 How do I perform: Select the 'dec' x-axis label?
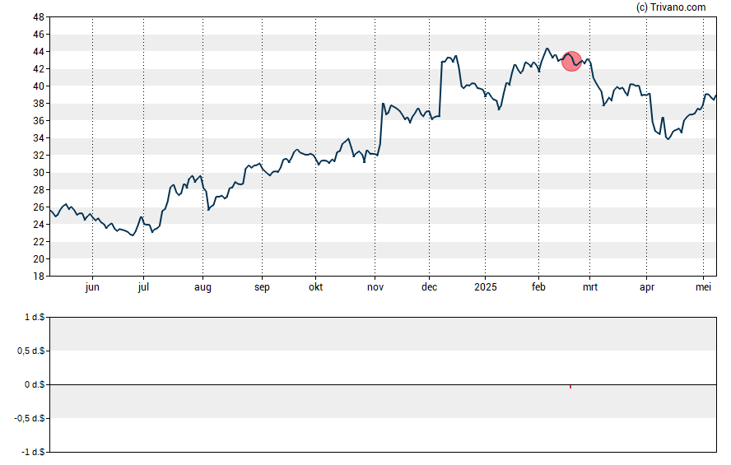click(430, 287)
